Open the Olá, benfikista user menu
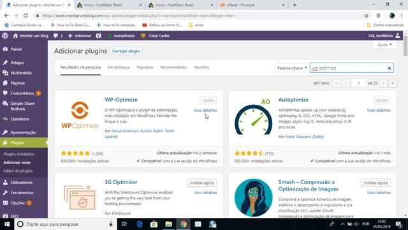Image resolution: width=408 pixels, height=230 pixels. pyautogui.click(x=384, y=36)
